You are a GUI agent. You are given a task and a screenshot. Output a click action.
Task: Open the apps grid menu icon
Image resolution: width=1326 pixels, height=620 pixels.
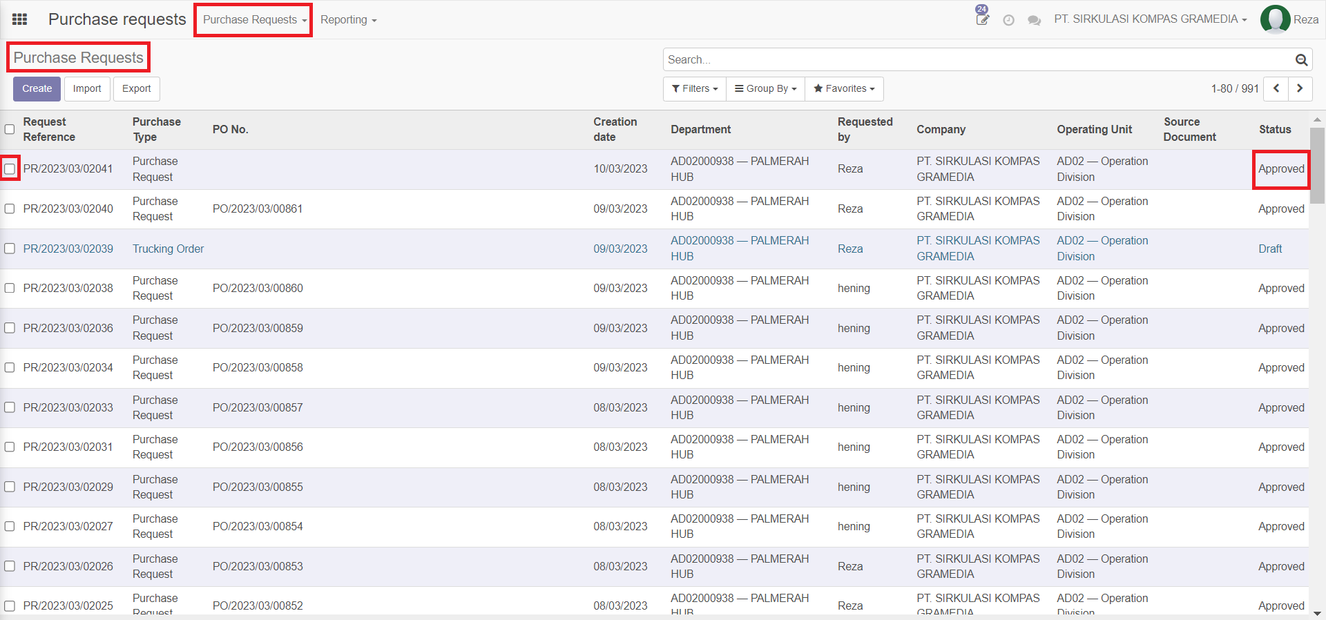(x=20, y=19)
